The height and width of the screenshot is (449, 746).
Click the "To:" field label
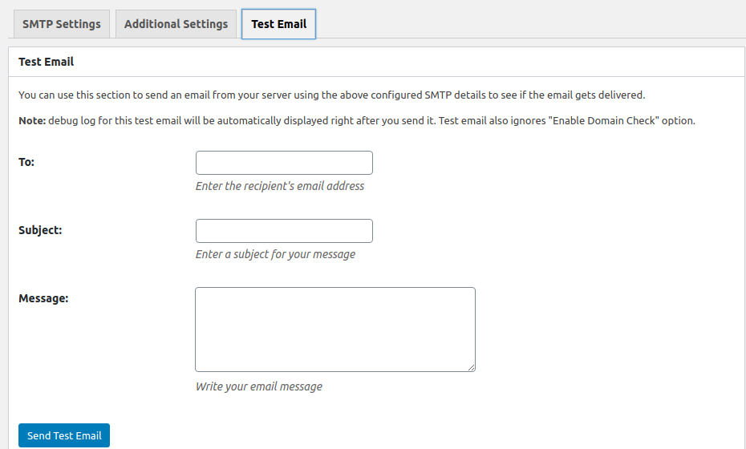26,162
